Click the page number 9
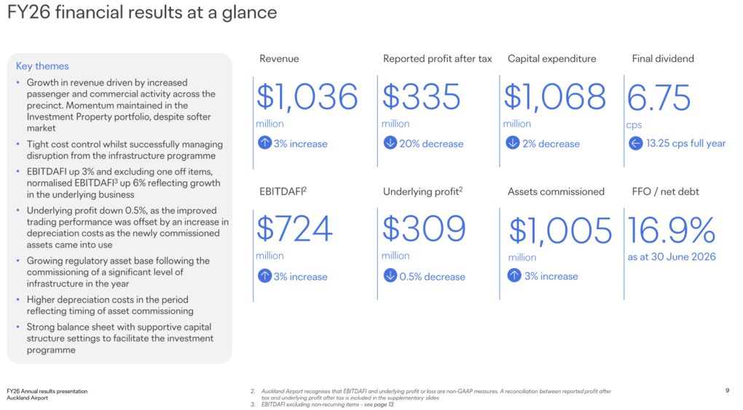The height and width of the screenshot is (410, 743). (728, 390)
